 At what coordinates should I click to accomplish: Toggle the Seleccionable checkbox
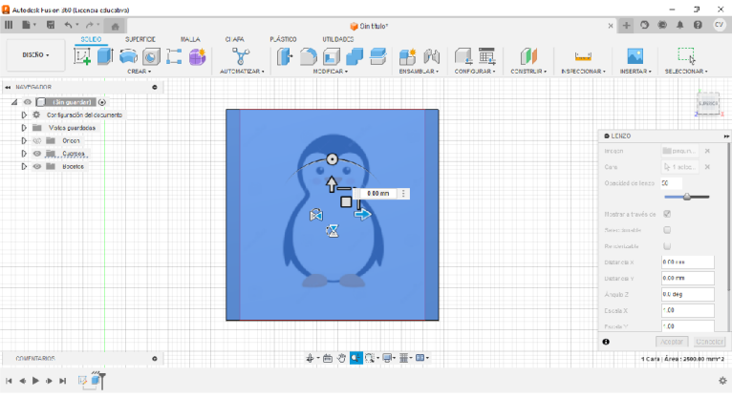(x=667, y=230)
